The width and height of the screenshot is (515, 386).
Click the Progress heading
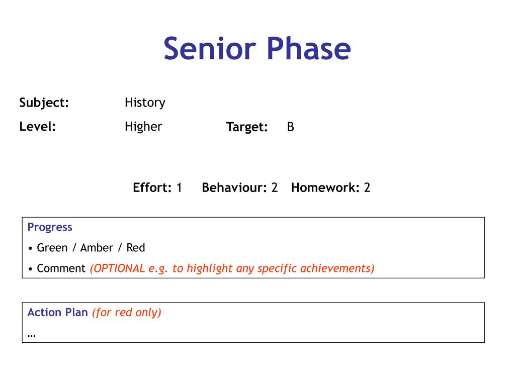[50, 227]
